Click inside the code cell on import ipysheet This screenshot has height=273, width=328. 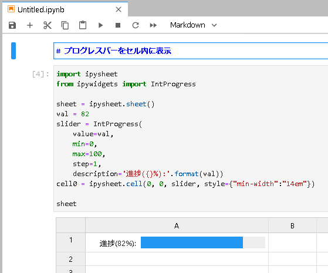click(87, 74)
